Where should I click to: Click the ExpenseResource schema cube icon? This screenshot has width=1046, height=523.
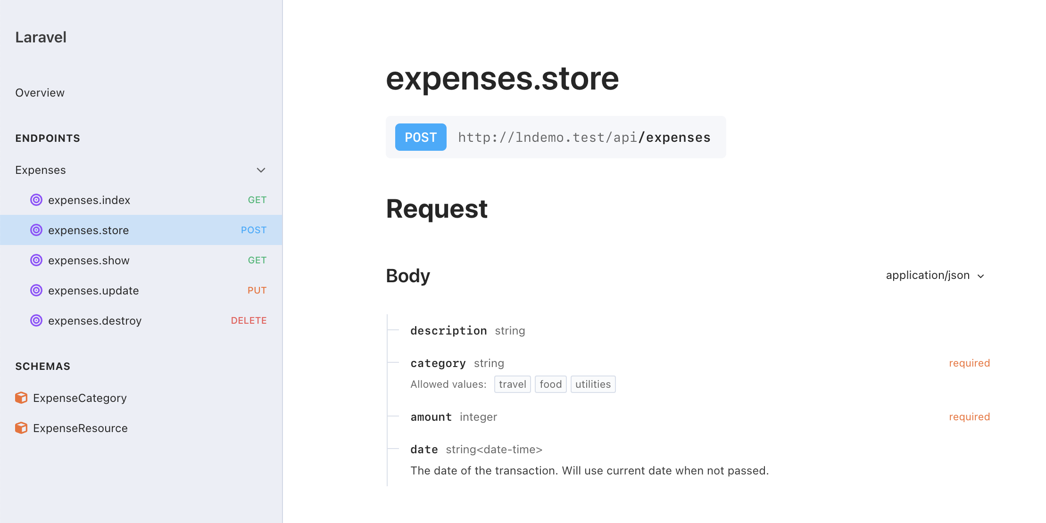[21, 428]
